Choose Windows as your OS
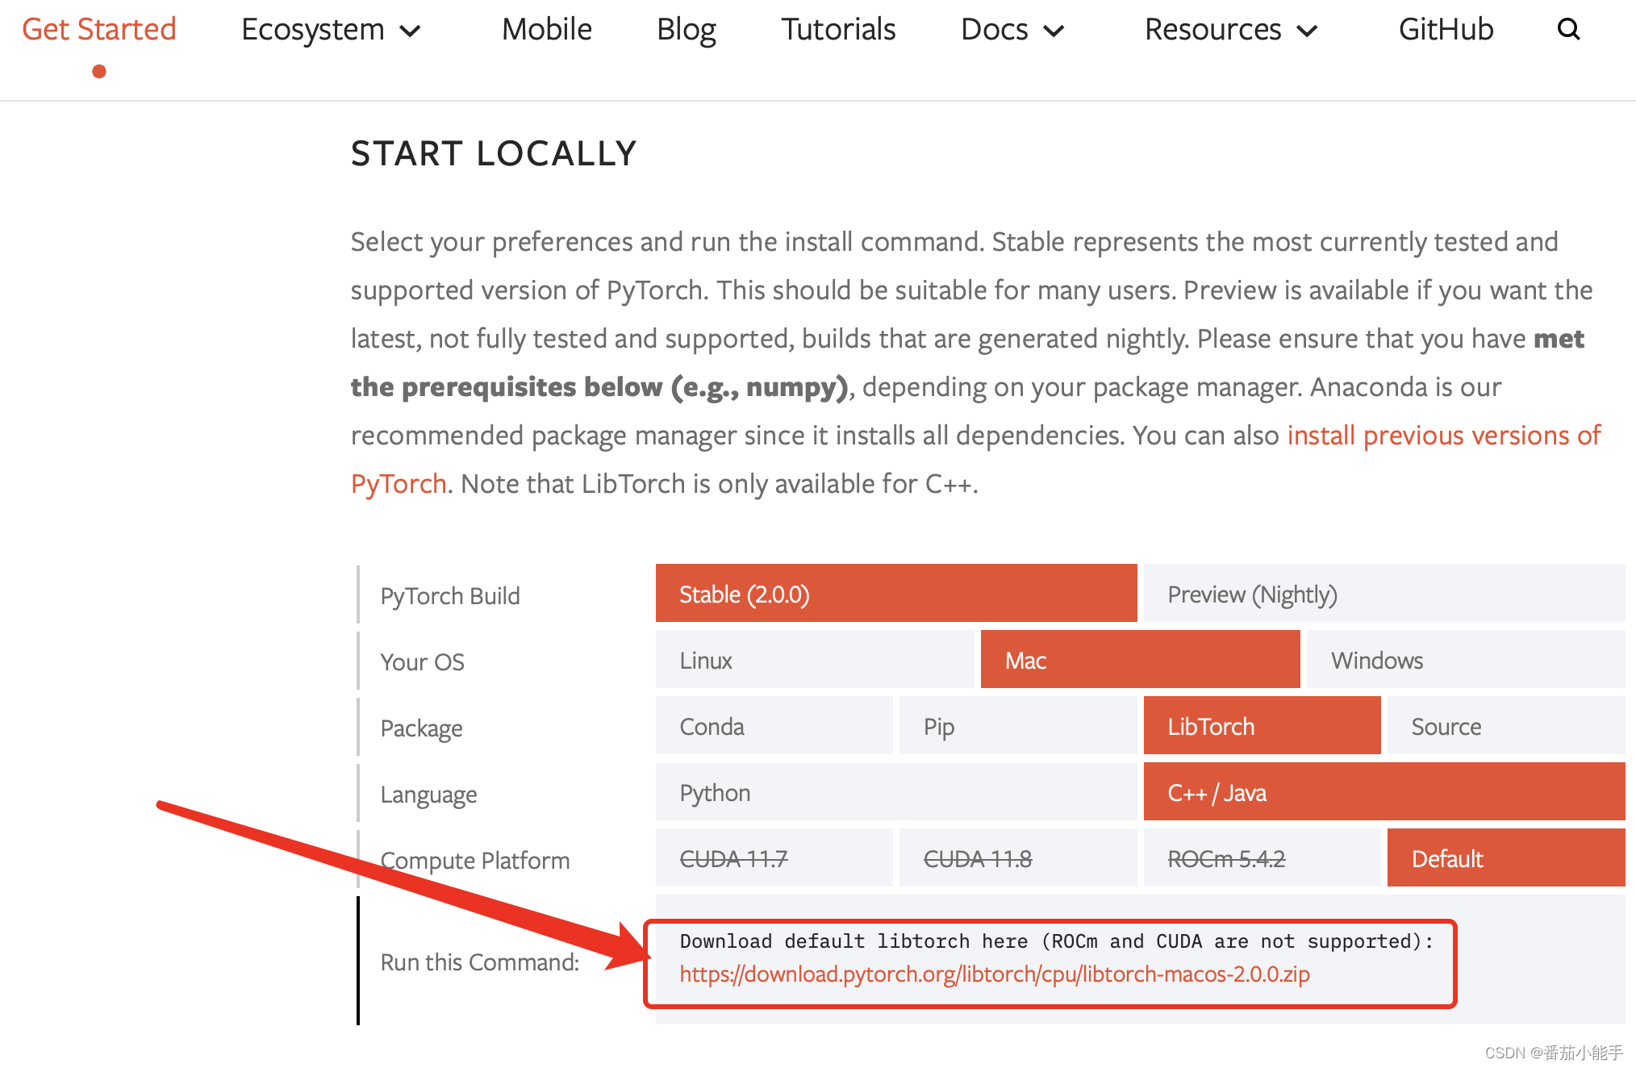 [x=1466, y=660]
